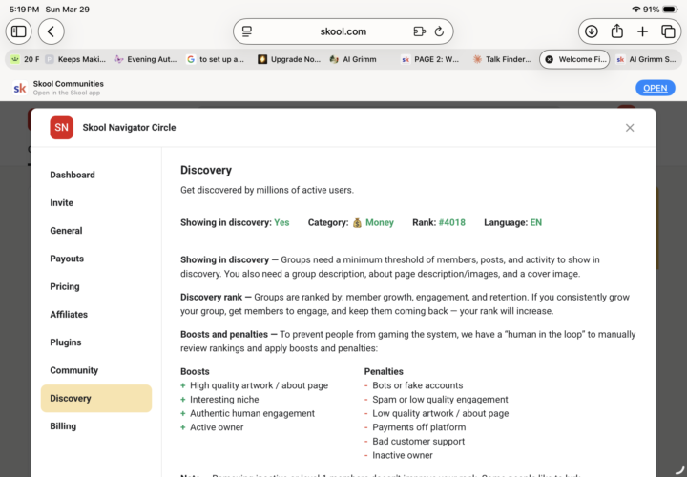Click 'Payments off platform' penalty
Viewport: 687px width, 477px height.
click(x=419, y=427)
